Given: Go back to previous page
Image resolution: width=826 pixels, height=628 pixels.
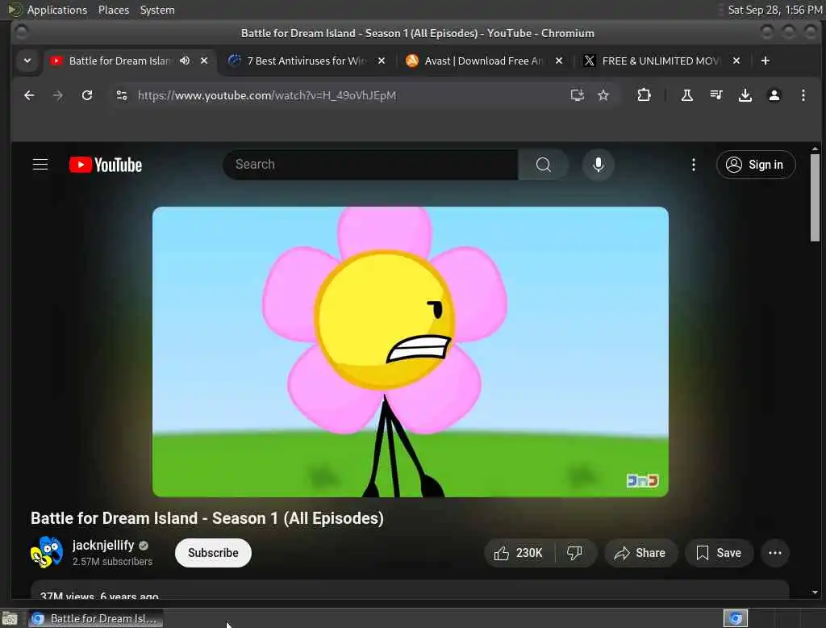Looking at the screenshot, I should [x=30, y=95].
